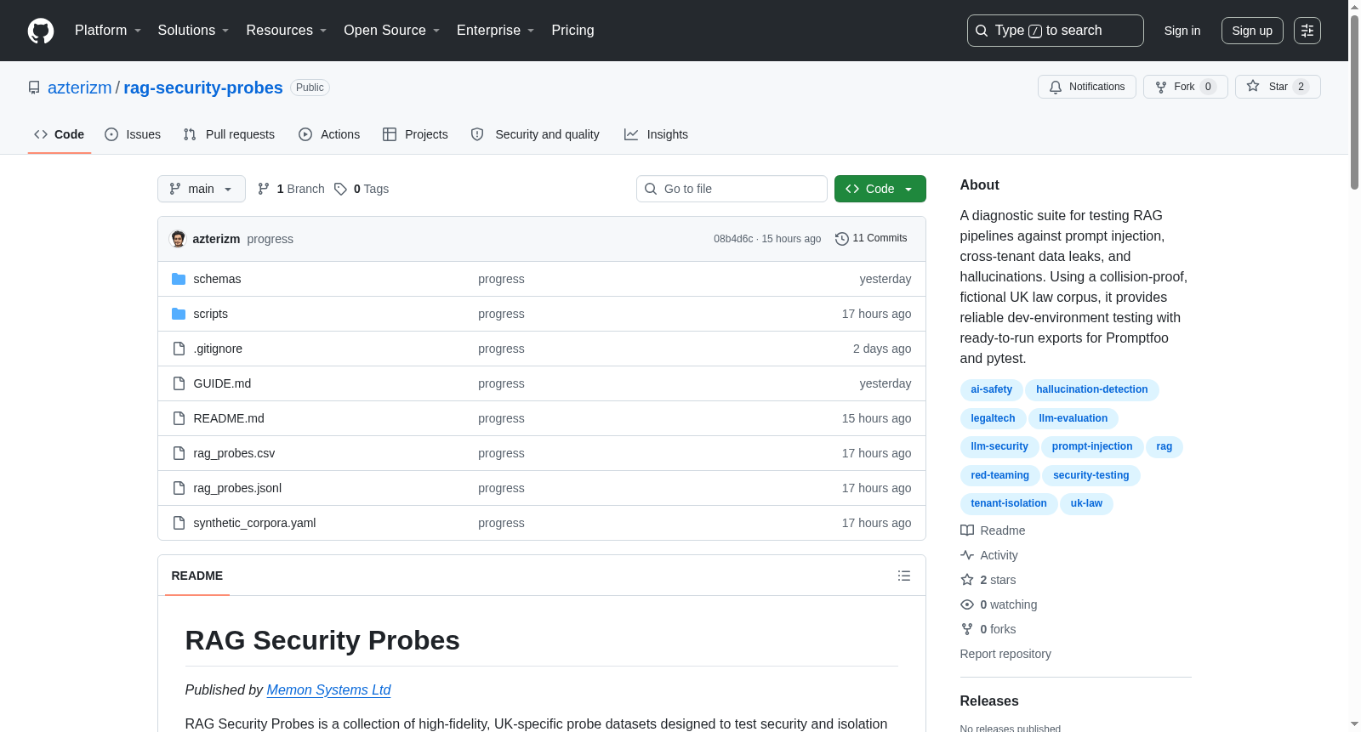Select the README tab heading
1361x732 pixels.
(x=197, y=576)
